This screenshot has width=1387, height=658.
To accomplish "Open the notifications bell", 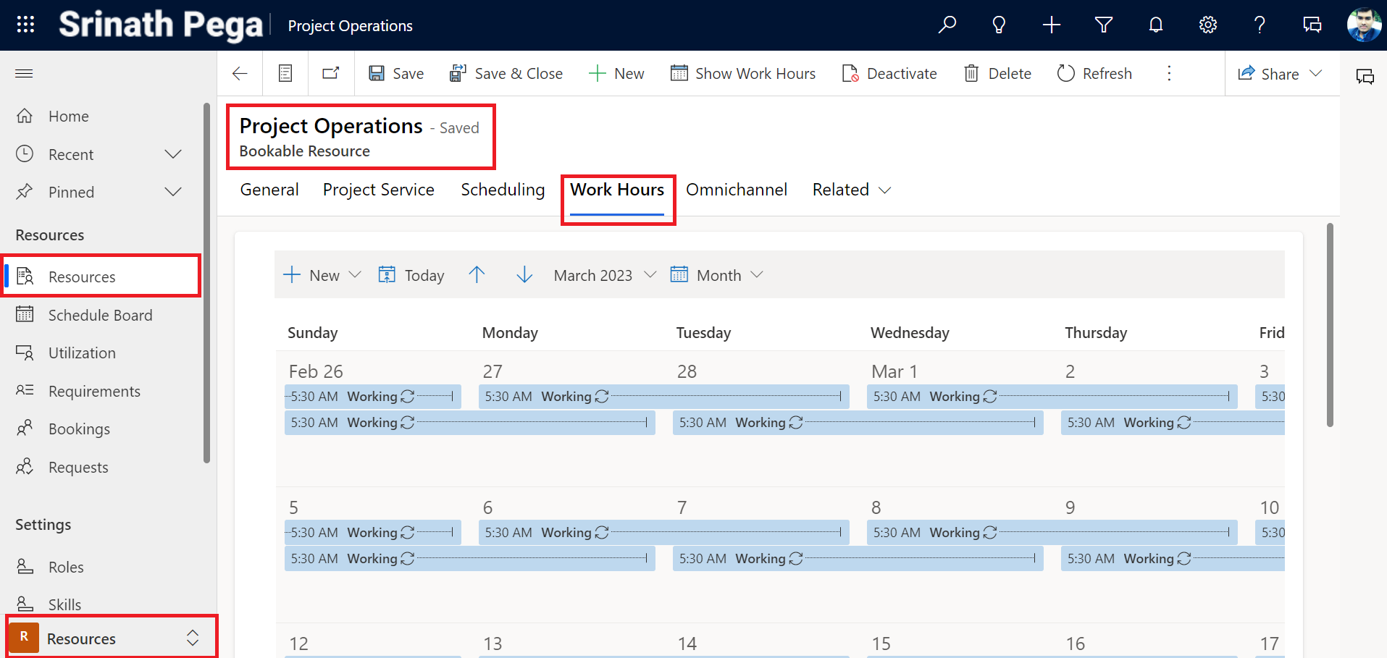I will click(x=1155, y=25).
